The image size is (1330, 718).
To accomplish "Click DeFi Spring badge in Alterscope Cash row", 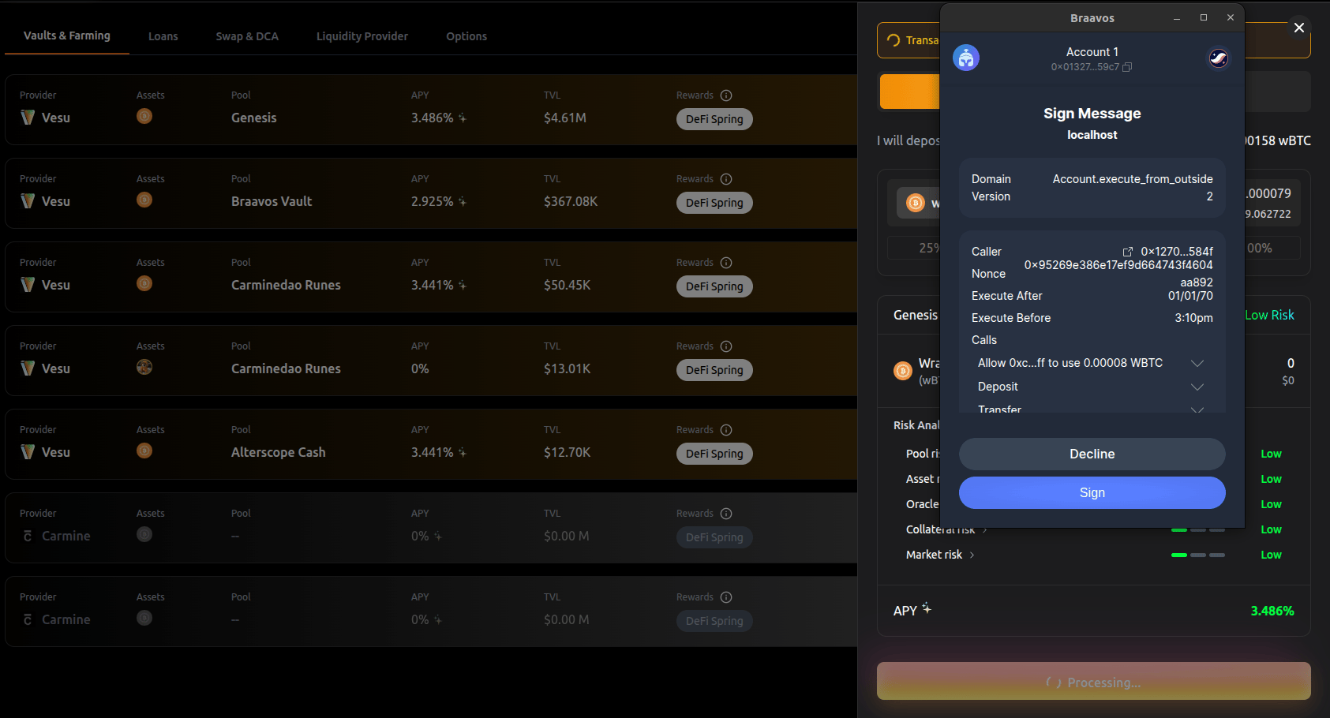I will point(714,454).
